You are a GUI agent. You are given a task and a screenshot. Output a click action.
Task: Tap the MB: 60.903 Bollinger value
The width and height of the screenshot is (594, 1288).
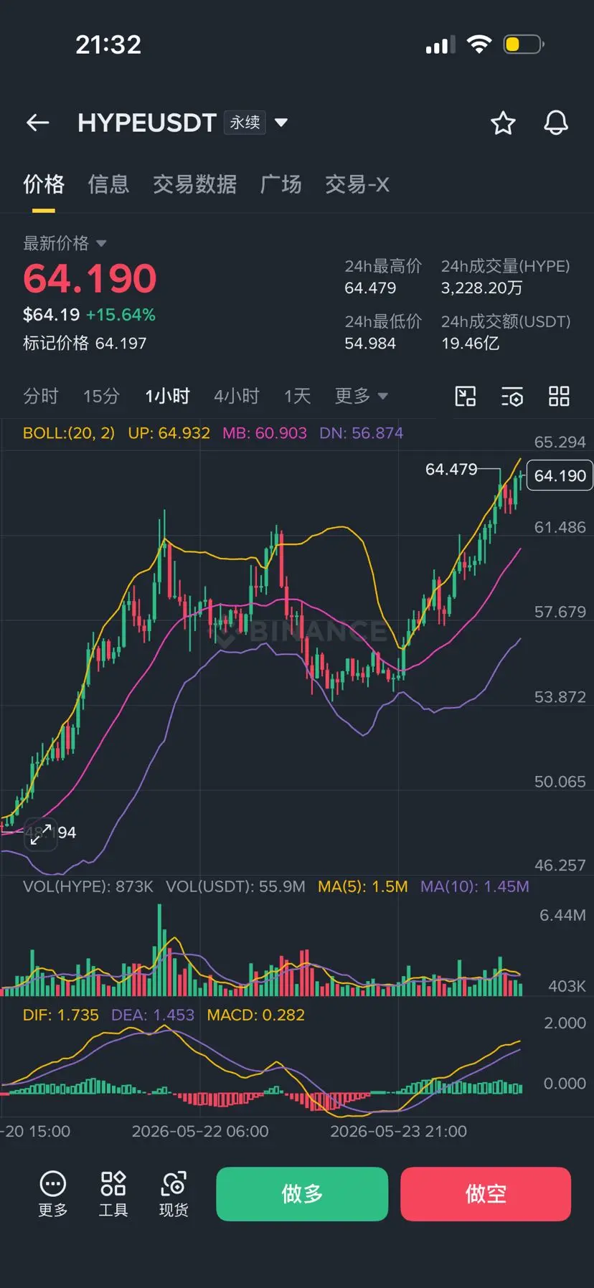tap(265, 433)
